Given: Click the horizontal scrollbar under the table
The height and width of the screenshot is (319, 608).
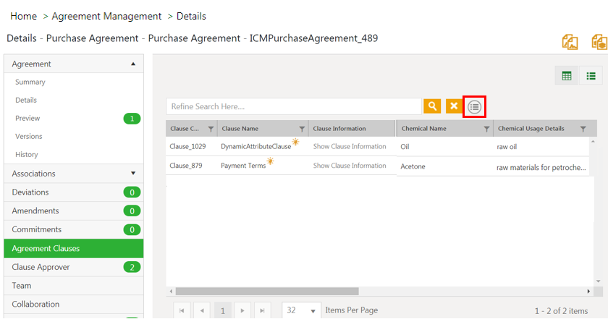Looking at the screenshot, I should tap(290, 292).
